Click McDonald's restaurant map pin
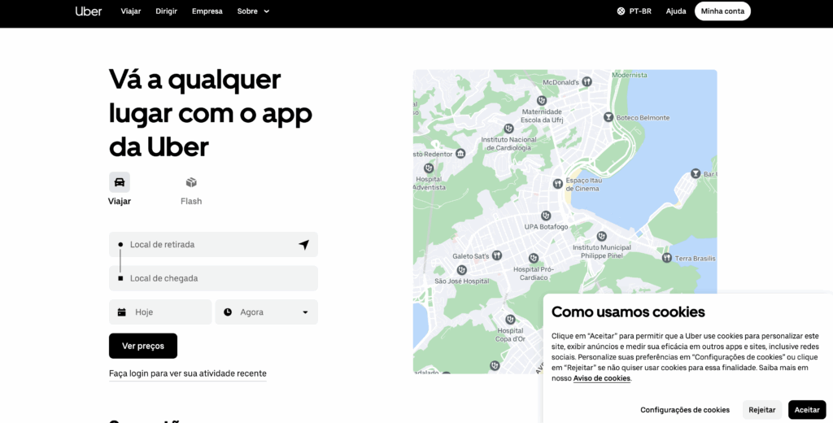The width and height of the screenshot is (833, 423). point(587,82)
